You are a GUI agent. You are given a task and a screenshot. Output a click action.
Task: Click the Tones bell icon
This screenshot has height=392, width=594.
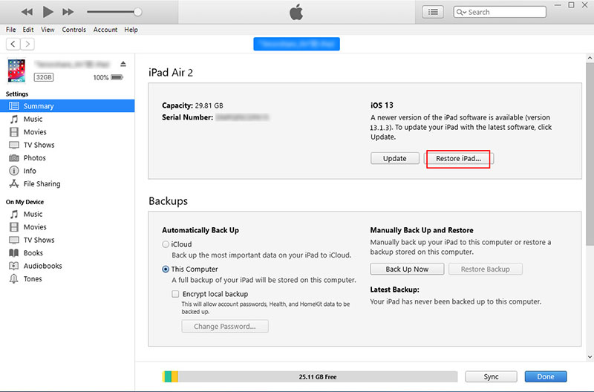click(14, 279)
